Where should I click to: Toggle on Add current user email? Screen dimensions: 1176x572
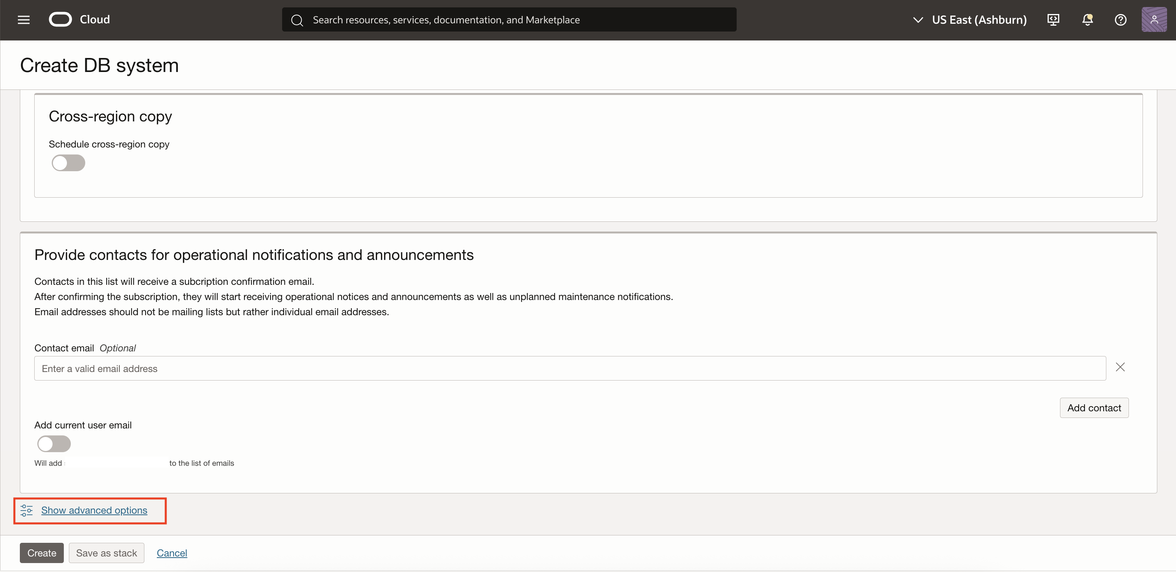pyautogui.click(x=53, y=443)
